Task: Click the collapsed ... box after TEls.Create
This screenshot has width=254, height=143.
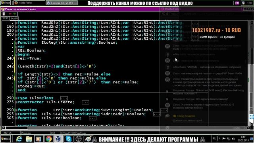Action: [85, 102]
